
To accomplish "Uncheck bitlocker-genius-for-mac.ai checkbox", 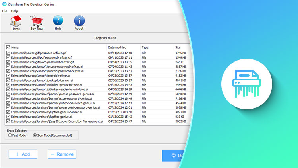I will click(x=8, y=85).
